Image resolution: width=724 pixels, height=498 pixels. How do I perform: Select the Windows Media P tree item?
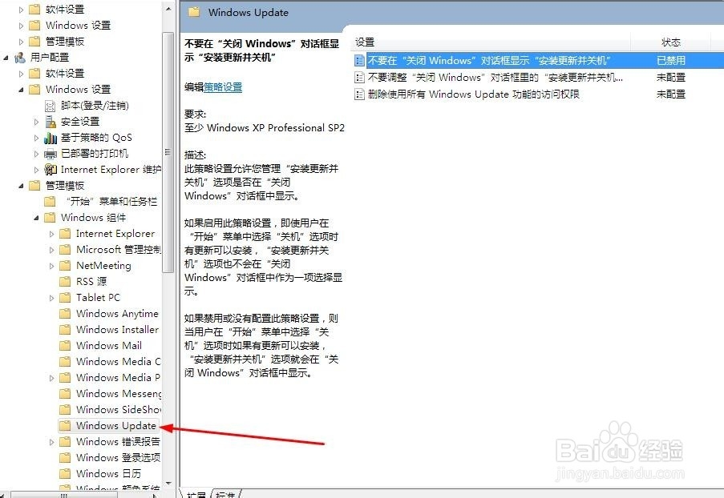(118, 378)
